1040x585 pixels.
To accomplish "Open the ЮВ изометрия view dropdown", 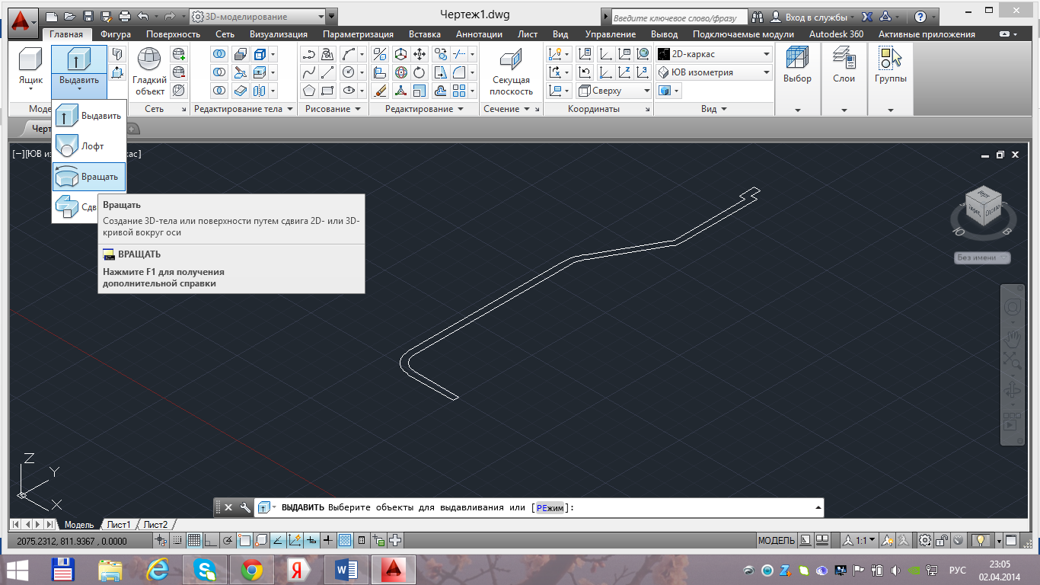I will pos(714,72).
